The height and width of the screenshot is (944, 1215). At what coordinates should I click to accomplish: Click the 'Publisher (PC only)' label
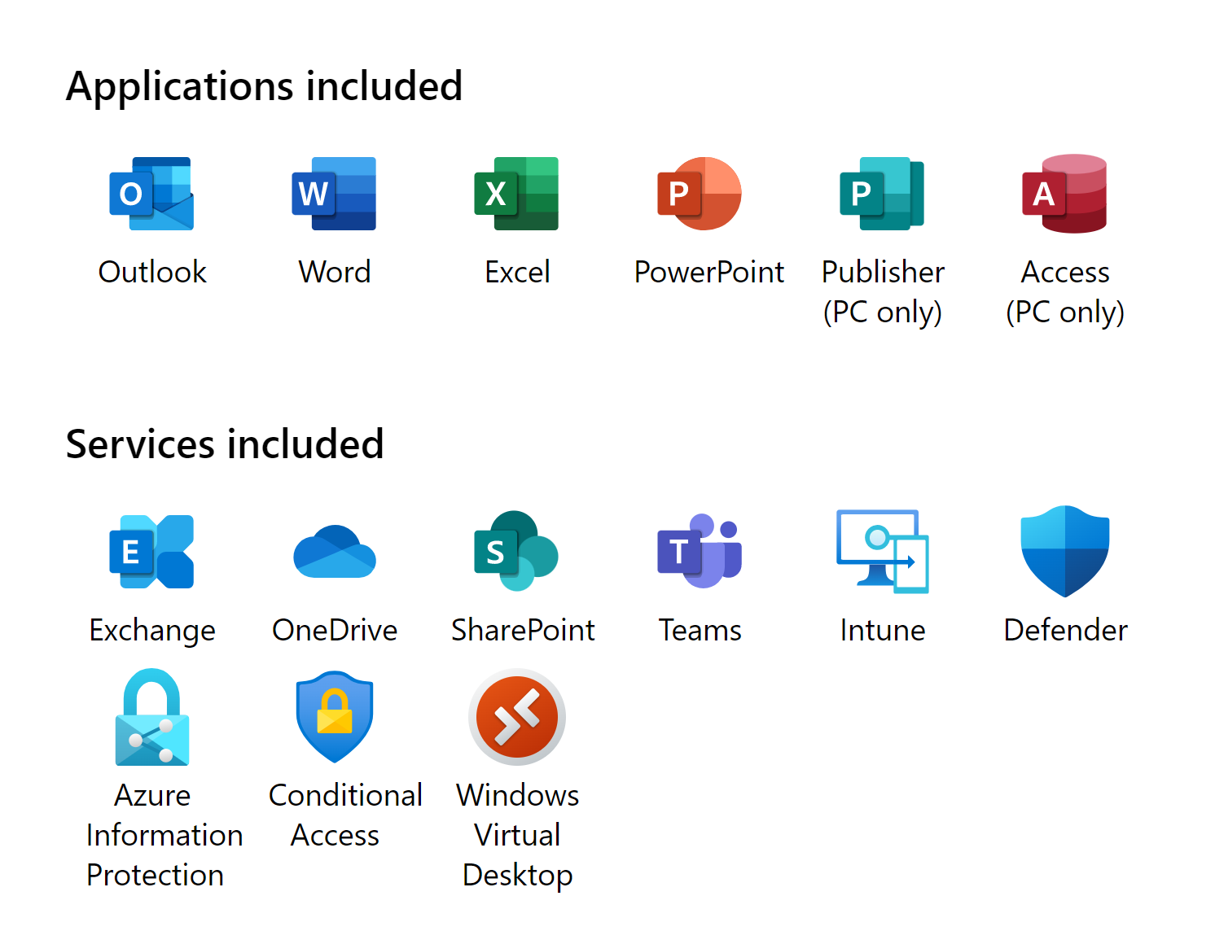[883, 292]
